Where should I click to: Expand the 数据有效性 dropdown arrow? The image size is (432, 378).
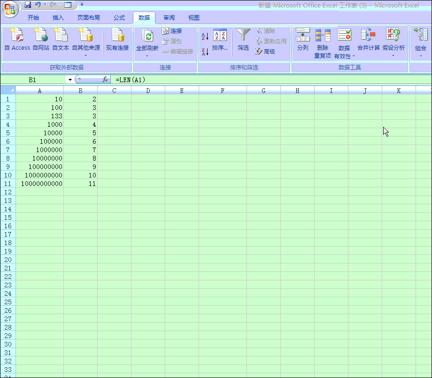tap(354, 56)
